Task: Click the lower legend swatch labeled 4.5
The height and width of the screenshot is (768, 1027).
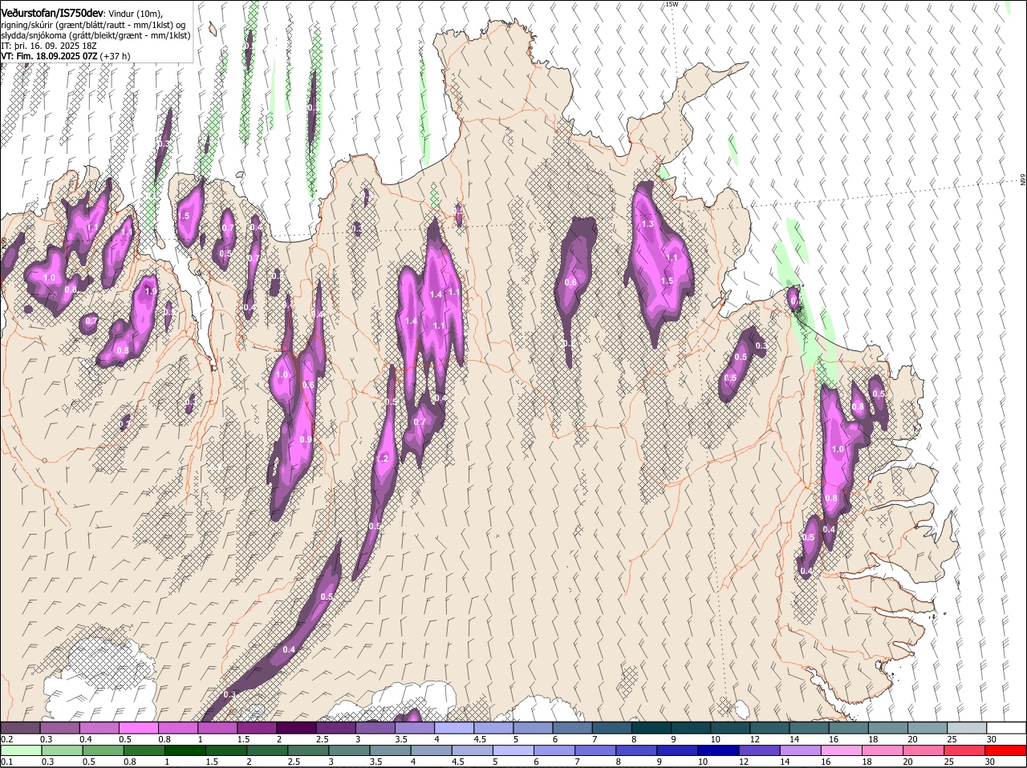Action: pyautogui.click(x=472, y=750)
